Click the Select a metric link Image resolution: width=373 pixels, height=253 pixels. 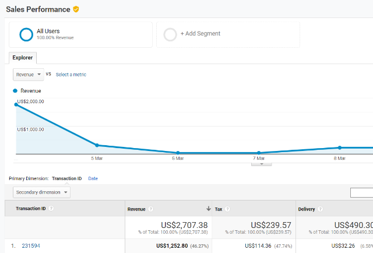[71, 75]
